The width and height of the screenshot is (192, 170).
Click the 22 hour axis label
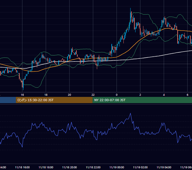(x=93, y=95)
